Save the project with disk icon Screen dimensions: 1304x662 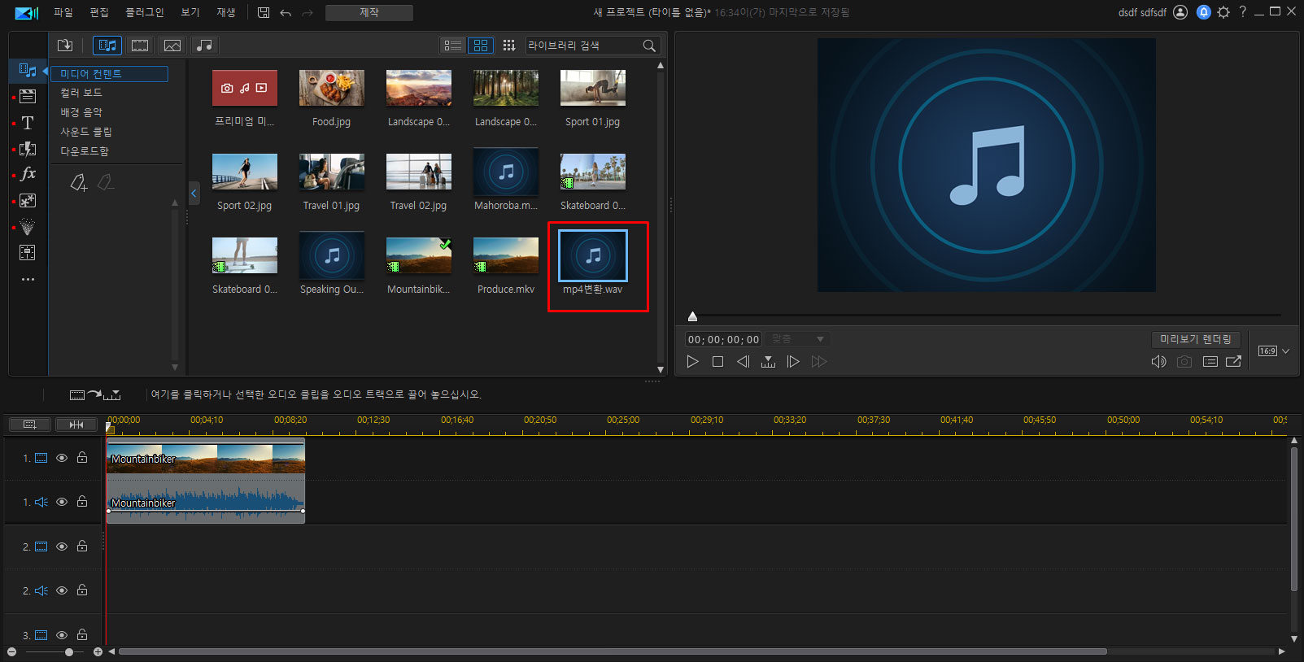pos(264,12)
